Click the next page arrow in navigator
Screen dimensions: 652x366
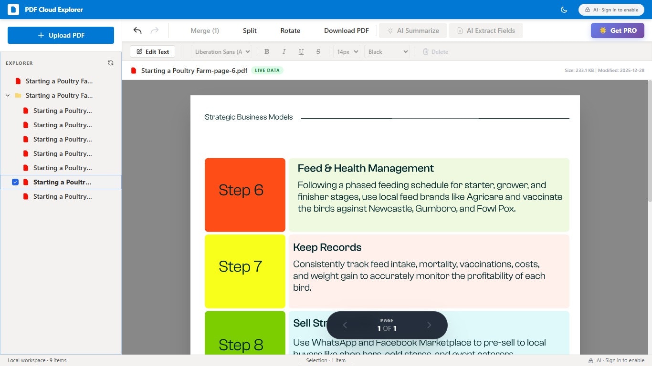[x=429, y=325]
